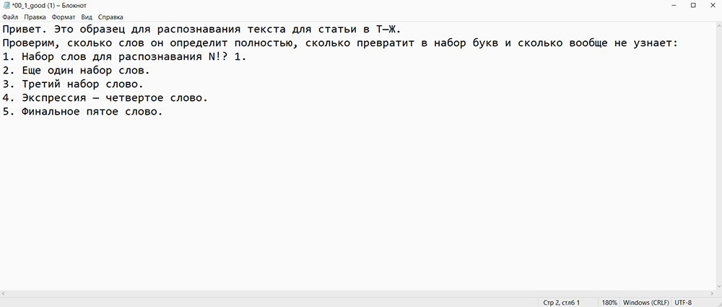Click the 180% zoom indicator in the status bar
722x307 pixels.
click(x=609, y=303)
